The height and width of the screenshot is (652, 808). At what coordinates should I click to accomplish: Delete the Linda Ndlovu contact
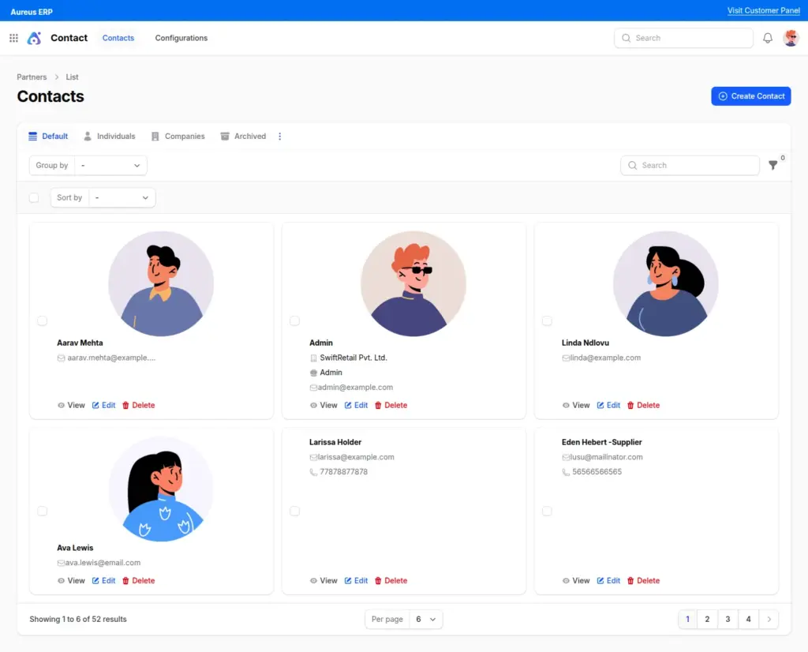(x=642, y=405)
